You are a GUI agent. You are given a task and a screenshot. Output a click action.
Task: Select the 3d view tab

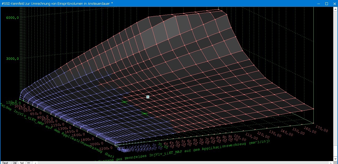(22, 162)
